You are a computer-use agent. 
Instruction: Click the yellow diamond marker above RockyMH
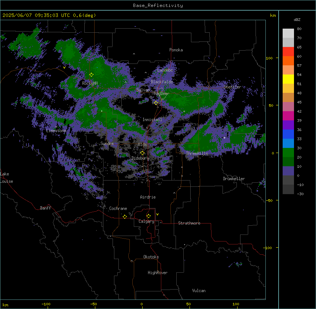tap(91, 74)
